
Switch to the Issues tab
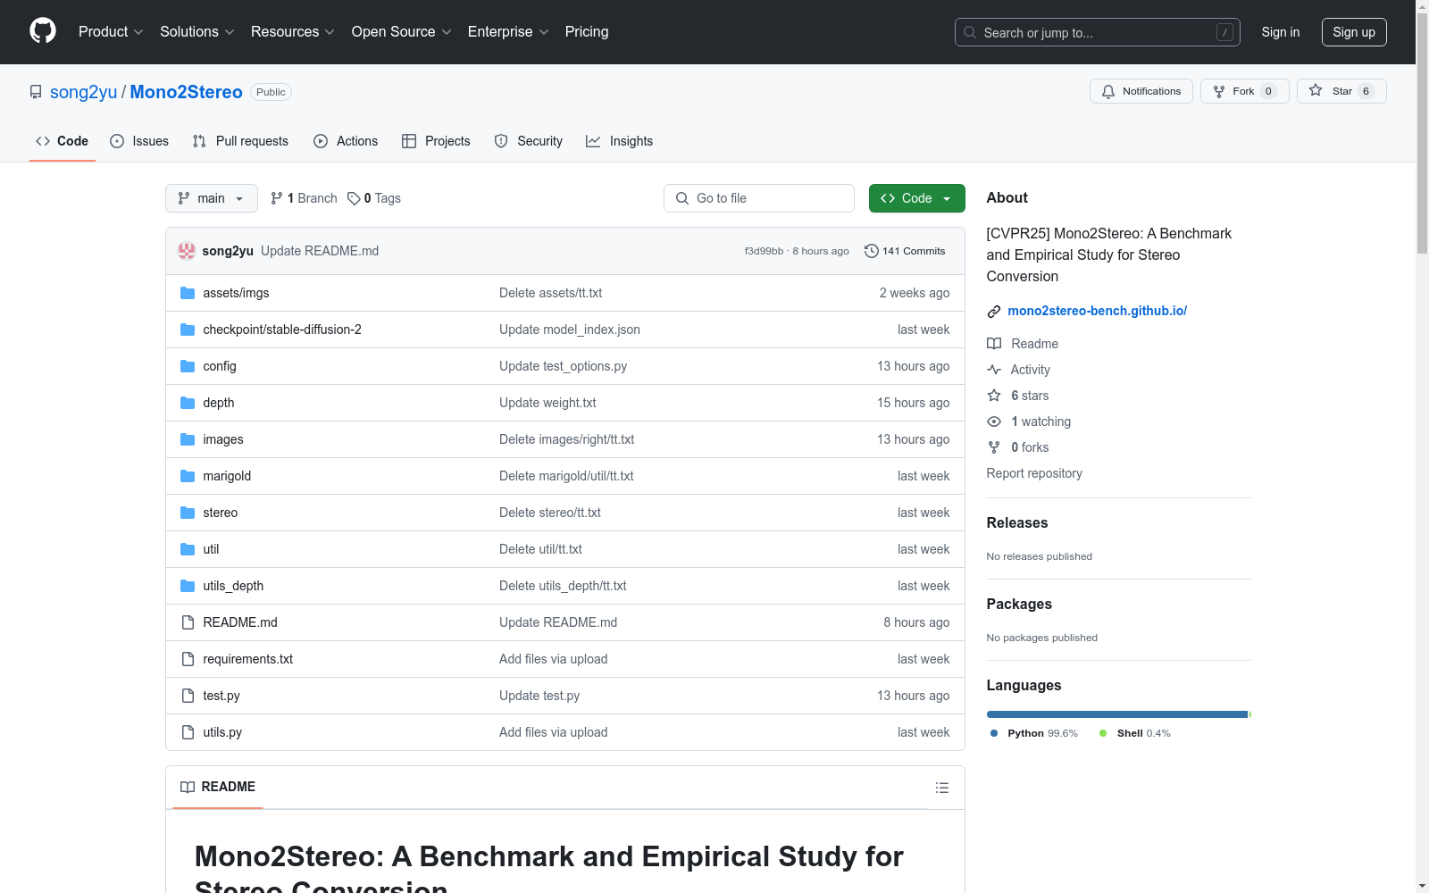[139, 141]
